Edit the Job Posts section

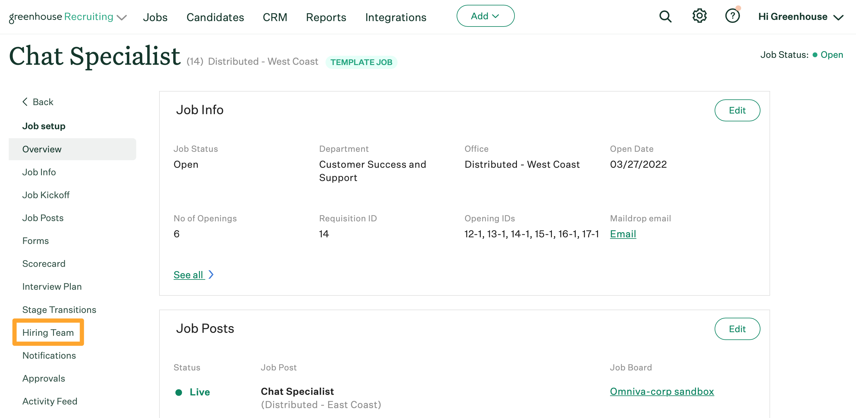click(737, 329)
